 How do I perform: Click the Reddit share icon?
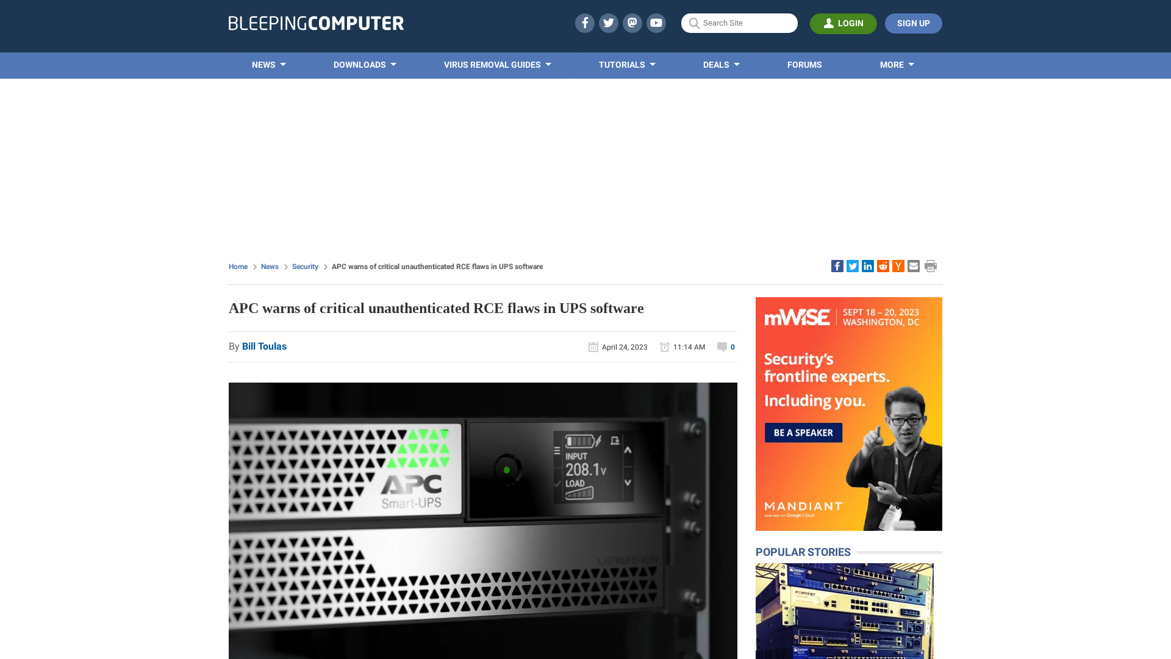coord(883,265)
